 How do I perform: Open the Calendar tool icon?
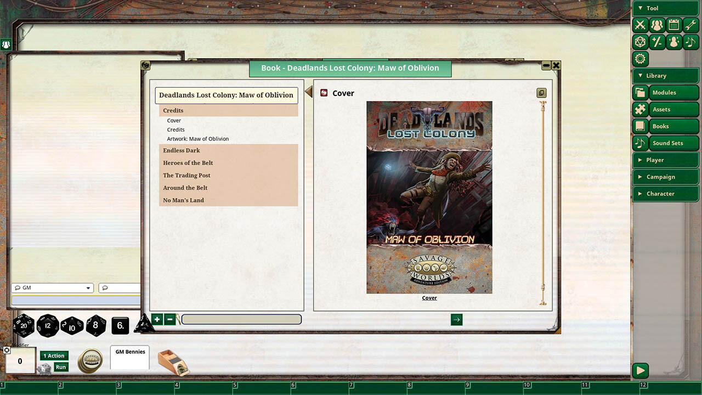click(673, 25)
